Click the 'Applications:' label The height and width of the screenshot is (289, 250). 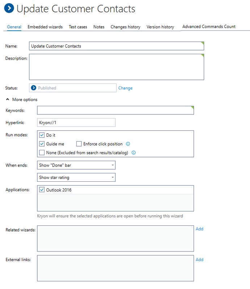pyautogui.click(x=17, y=190)
